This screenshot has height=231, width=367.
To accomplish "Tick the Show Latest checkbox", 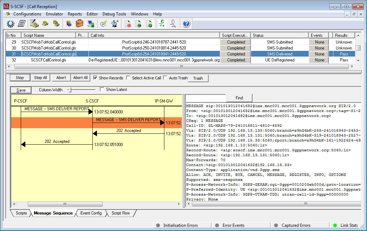I will [x=102, y=90].
